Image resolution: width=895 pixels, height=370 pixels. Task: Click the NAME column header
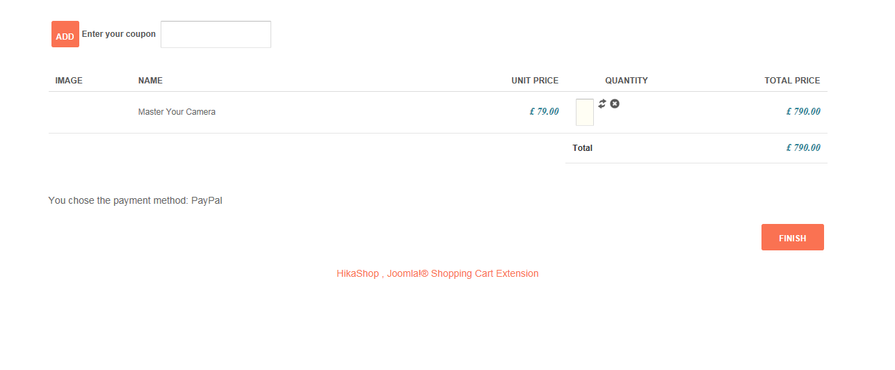click(x=150, y=81)
